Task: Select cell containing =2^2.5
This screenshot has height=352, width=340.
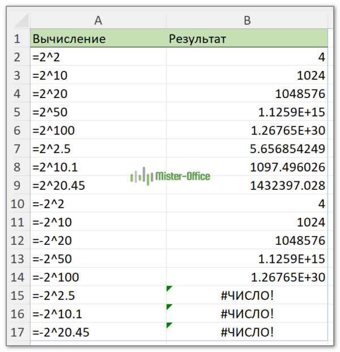Action: click(98, 149)
